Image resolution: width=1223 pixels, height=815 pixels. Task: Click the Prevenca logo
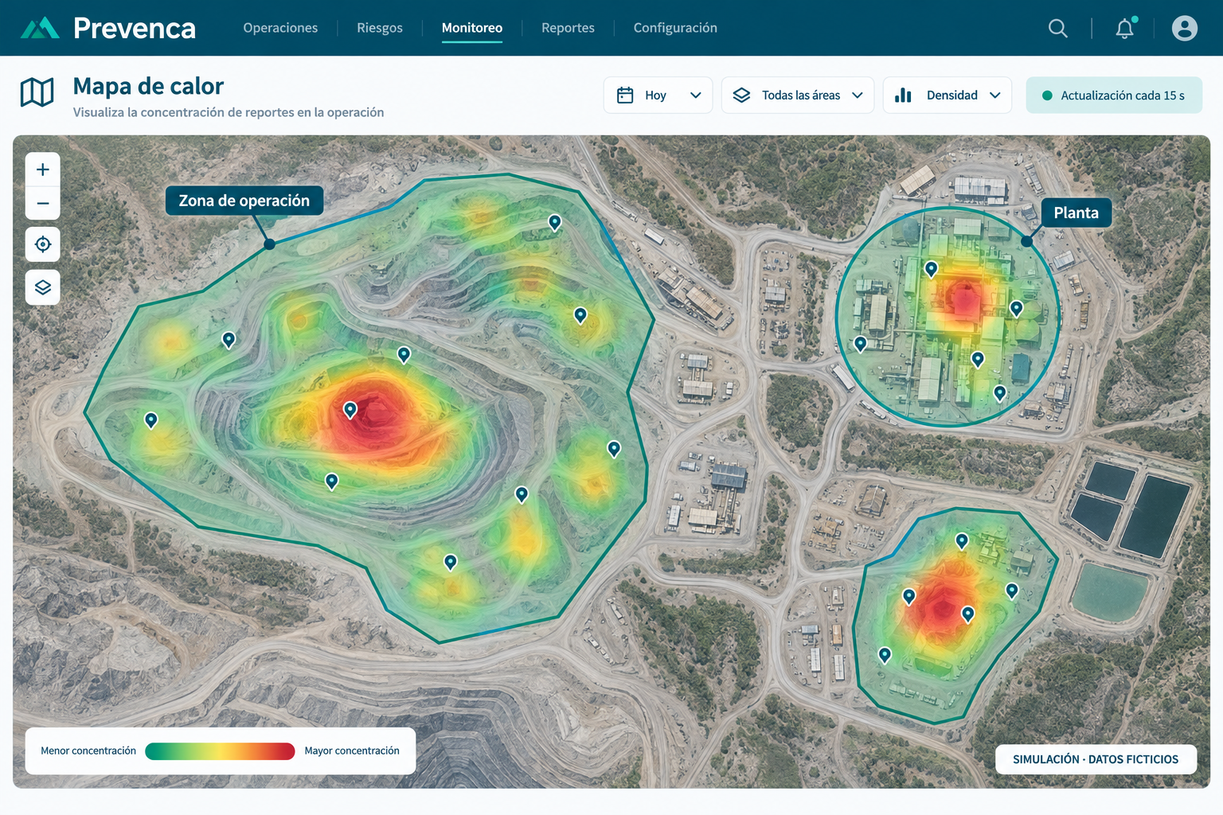108,28
